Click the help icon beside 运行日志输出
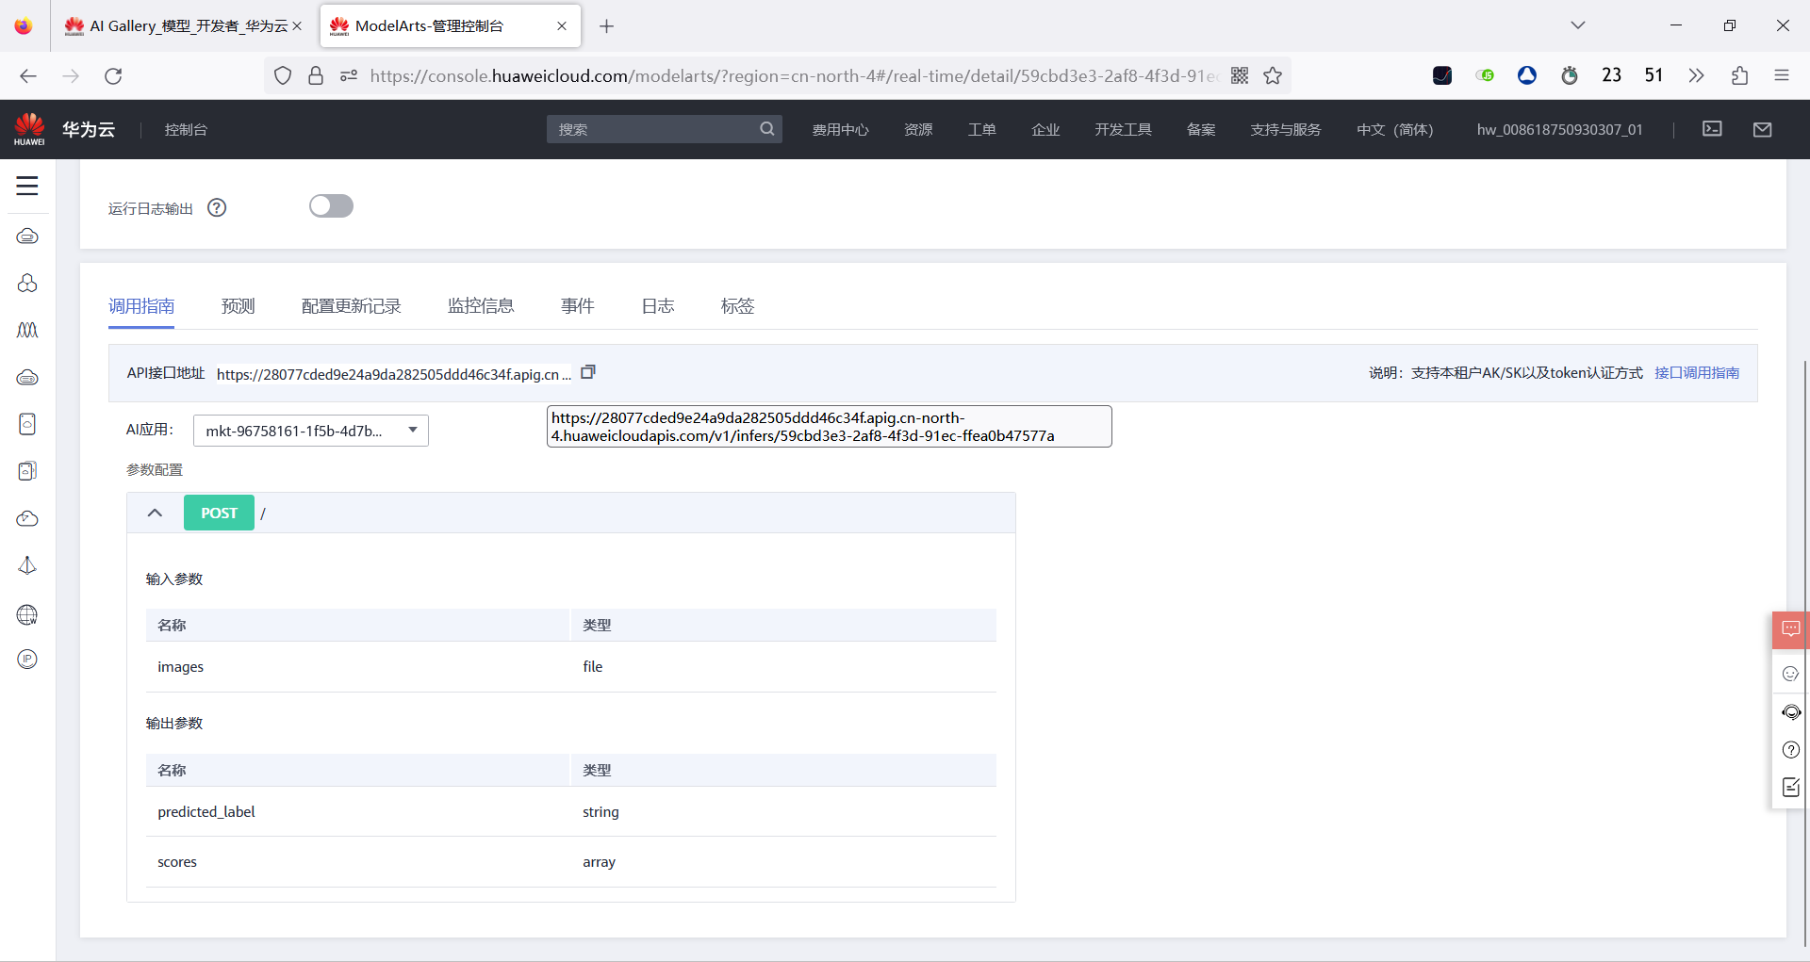This screenshot has height=962, width=1810. (x=217, y=207)
